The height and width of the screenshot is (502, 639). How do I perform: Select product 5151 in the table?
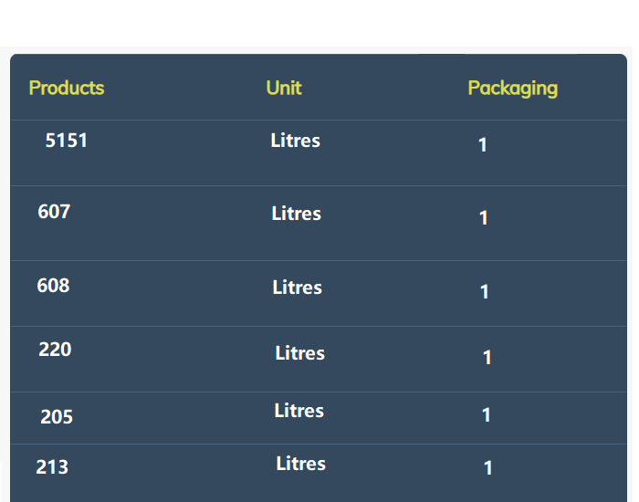tap(66, 141)
